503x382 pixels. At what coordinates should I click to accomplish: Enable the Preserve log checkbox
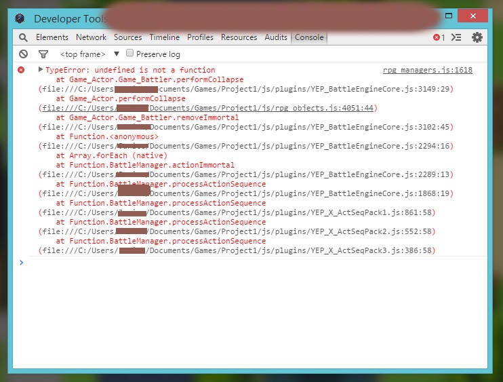coord(129,53)
